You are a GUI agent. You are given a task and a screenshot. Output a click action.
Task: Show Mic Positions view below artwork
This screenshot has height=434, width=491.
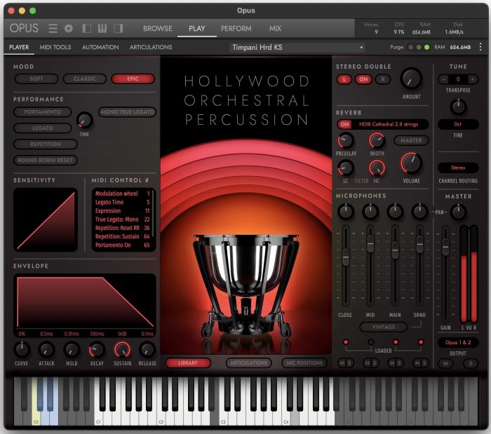[304, 363]
